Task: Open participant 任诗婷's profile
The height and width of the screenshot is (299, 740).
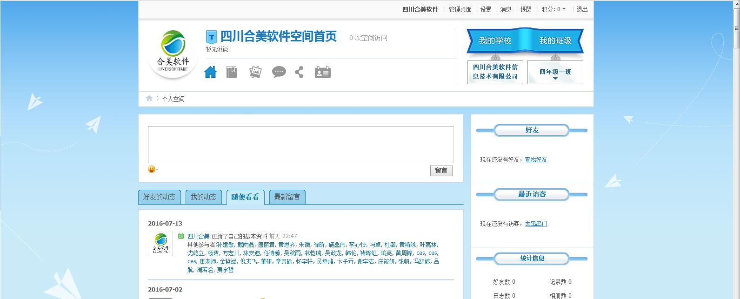Action: (272, 253)
